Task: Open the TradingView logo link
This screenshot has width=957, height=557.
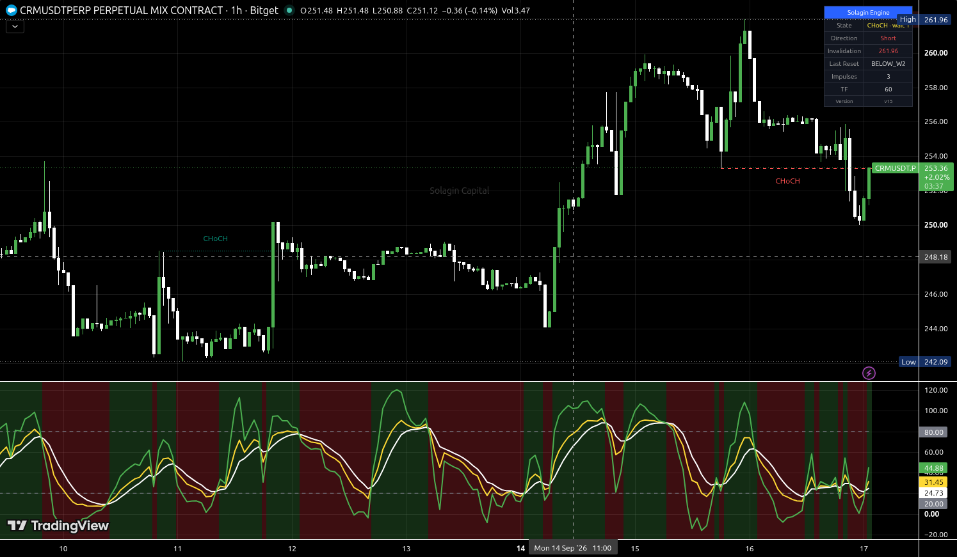Action: point(58,526)
